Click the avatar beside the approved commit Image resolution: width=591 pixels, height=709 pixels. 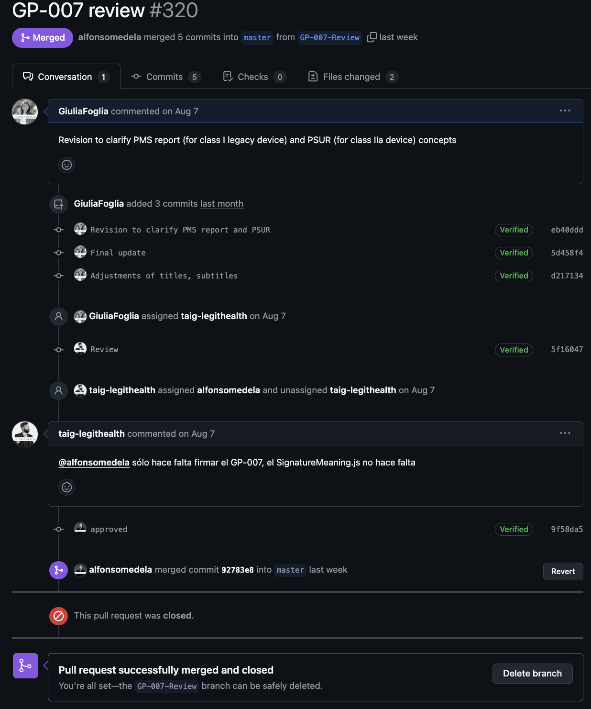pyautogui.click(x=80, y=528)
